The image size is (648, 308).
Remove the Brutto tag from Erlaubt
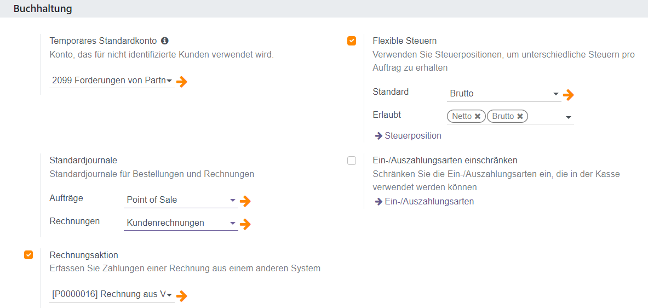pos(520,116)
